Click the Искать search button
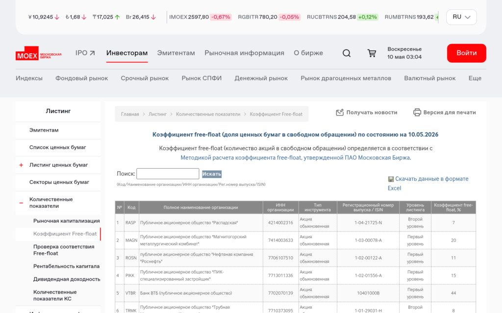 [212, 174]
